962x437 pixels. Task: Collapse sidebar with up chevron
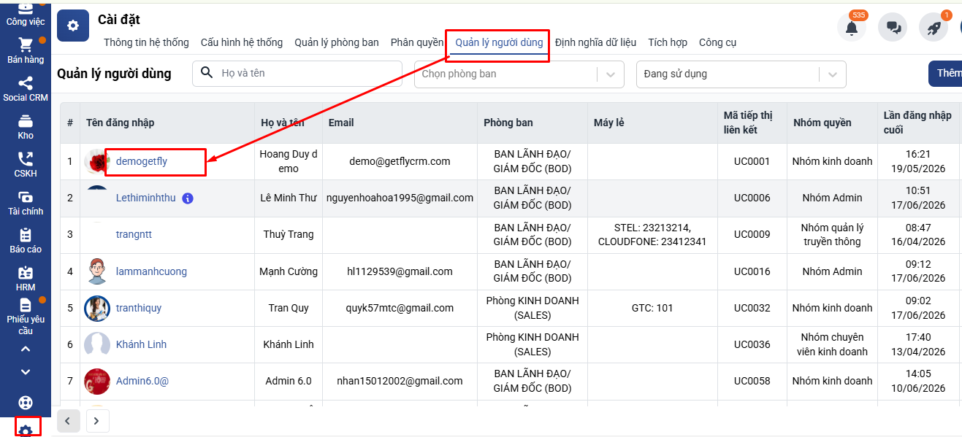click(x=26, y=349)
